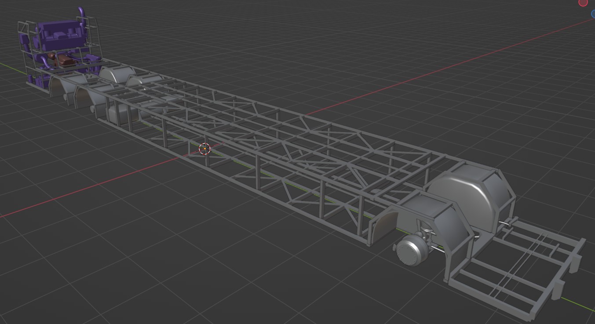This screenshot has height=324, width=595.
Task: Select the brown engine part beneath the purple block
Action: point(65,61)
